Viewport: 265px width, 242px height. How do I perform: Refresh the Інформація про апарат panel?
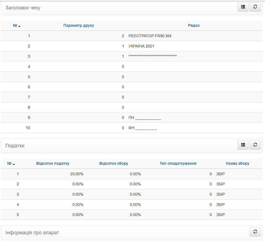coord(255,232)
